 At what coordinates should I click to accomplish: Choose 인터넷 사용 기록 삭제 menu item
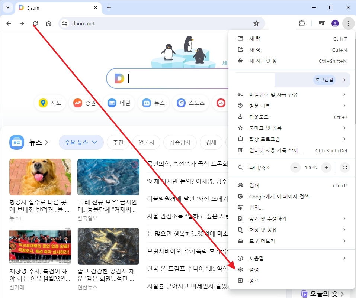tap(292, 150)
